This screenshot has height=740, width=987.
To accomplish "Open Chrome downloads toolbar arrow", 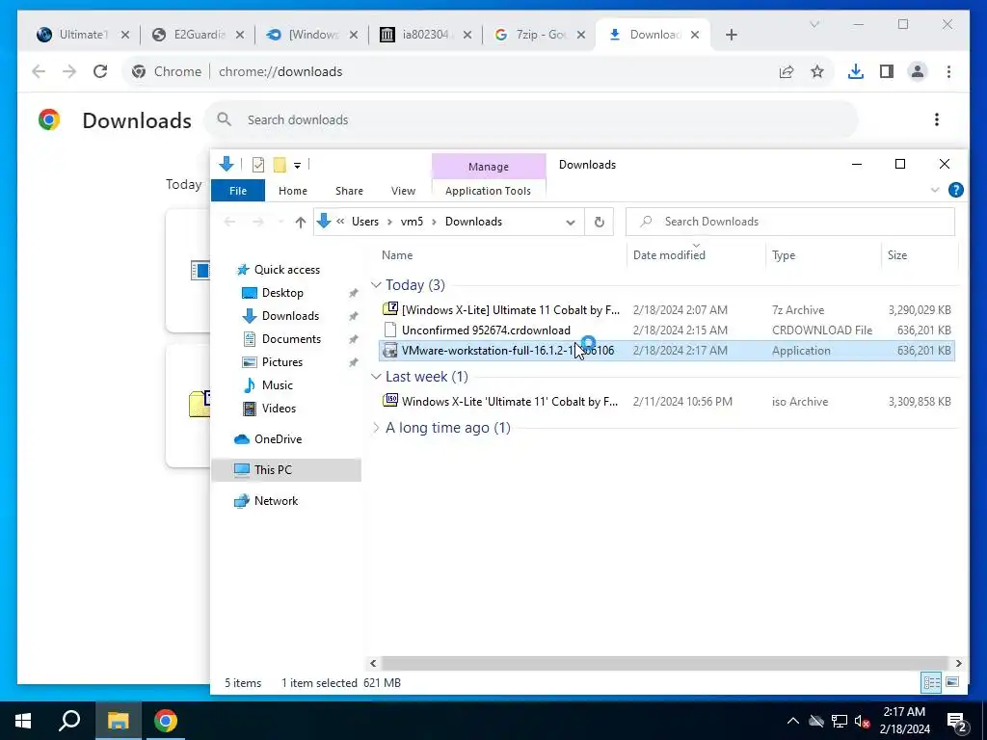I will pyautogui.click(x=856, y=71).
